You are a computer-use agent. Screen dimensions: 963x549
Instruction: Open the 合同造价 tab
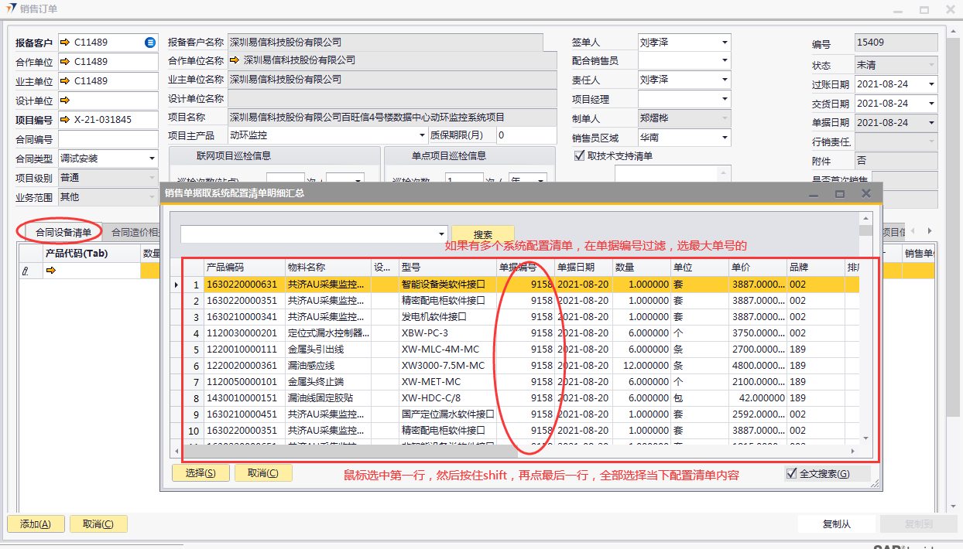[135, 232]
